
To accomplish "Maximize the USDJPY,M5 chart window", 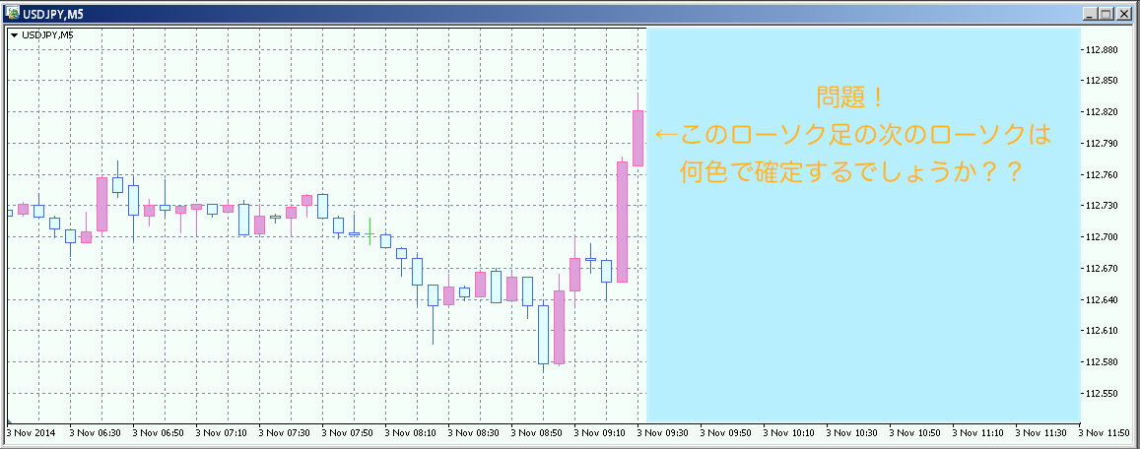I will pyautogui.click(x=1106, y=13).
